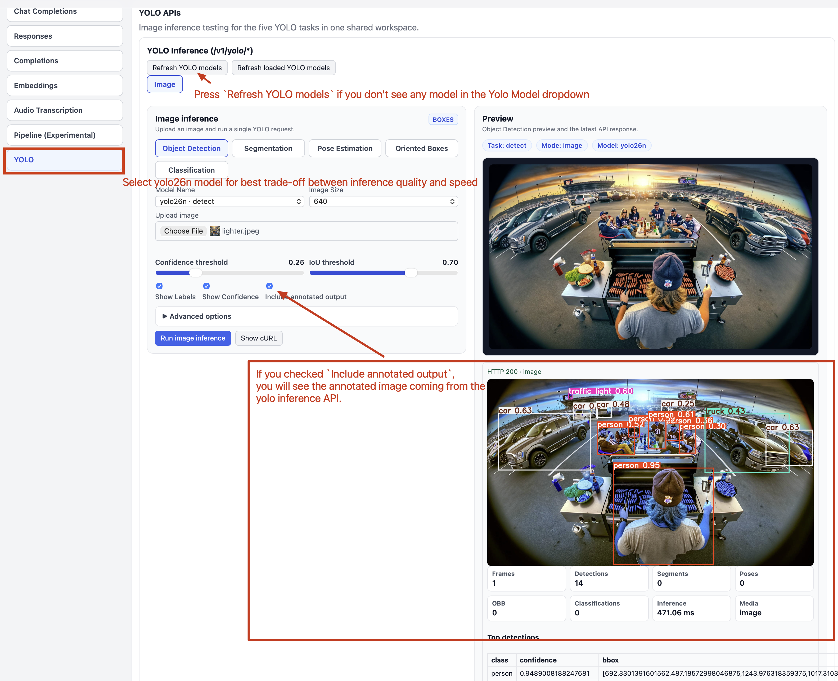Click the Segments stat card
Viewport: 838px width, 681px height.
click(691, 579)
